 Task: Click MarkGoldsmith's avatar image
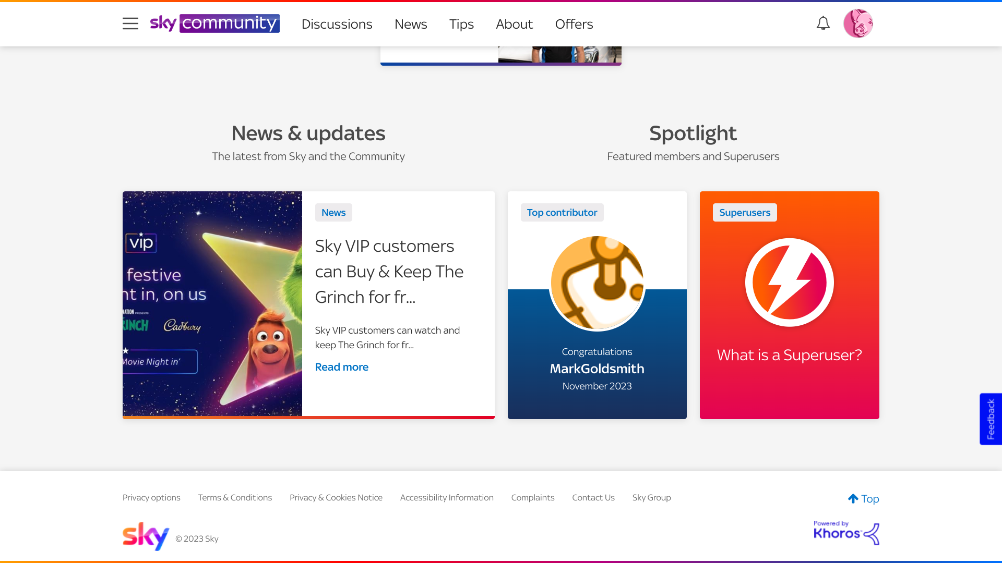click(597, 282)
